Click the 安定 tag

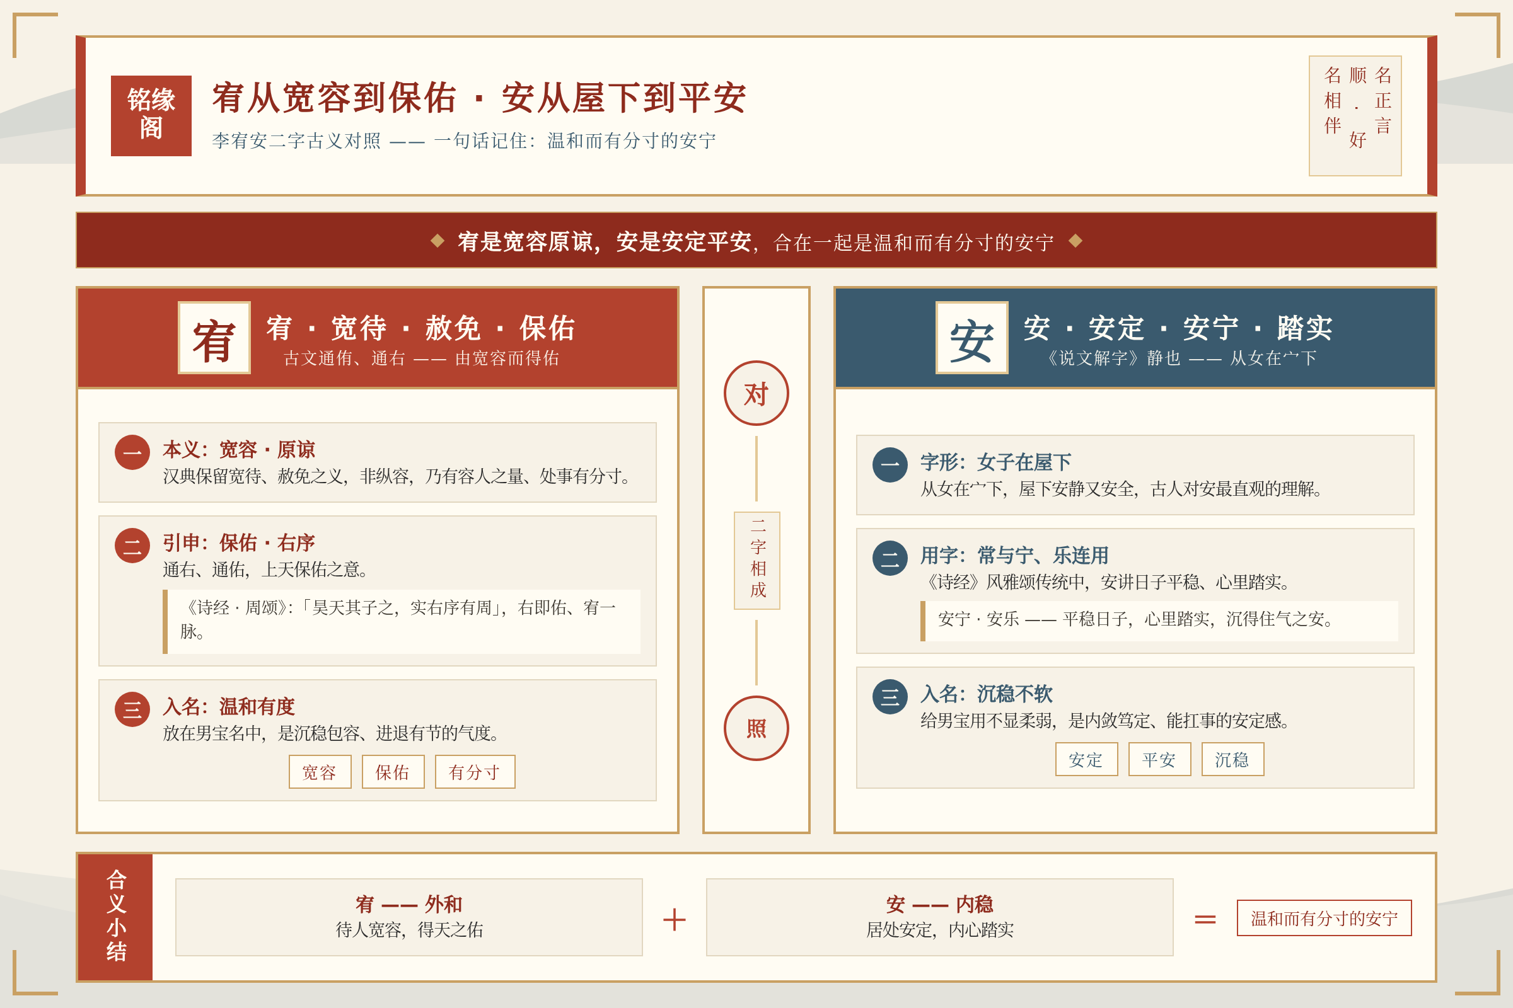click(1086, 759)
